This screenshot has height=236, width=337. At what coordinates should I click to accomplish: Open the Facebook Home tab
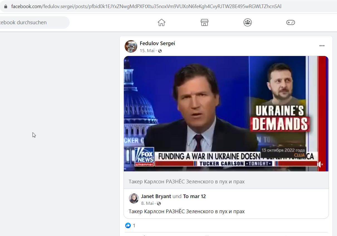coord(161,23)
